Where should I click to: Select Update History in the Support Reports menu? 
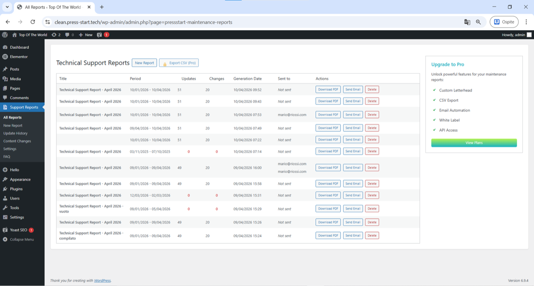pyautogui.click(x=16, y=133)
